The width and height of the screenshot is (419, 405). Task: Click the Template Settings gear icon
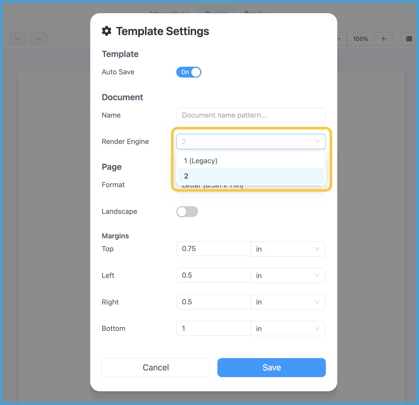pyautogui.click(x=107, y=31)
